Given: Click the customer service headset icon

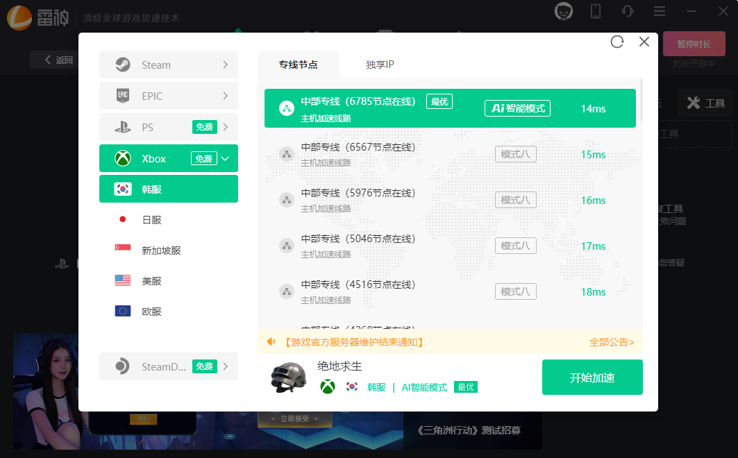Looking at the screenshot, I should pos(627,11).
